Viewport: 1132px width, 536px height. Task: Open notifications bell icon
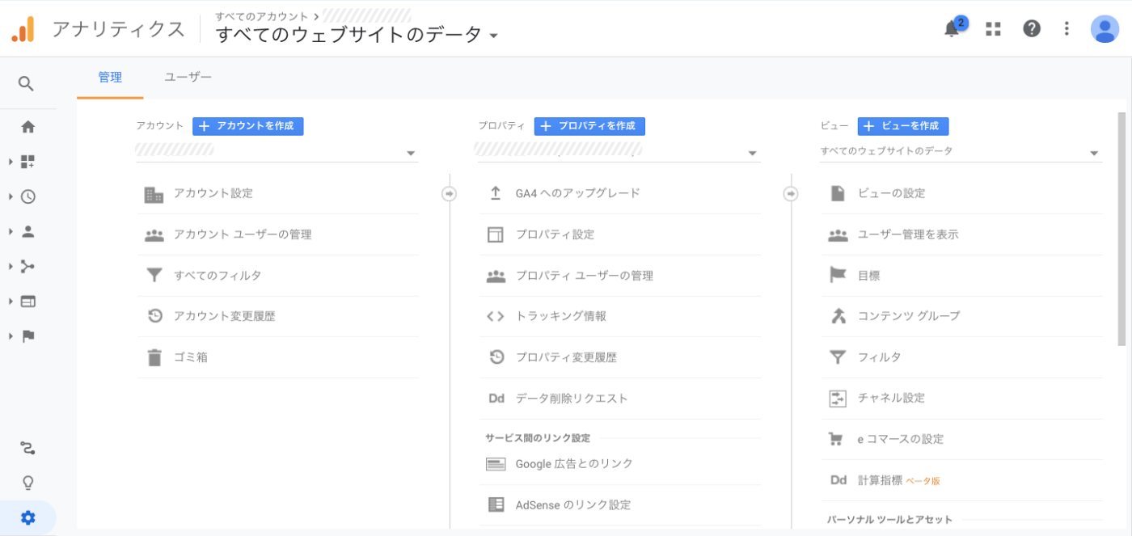click(952, 28)
